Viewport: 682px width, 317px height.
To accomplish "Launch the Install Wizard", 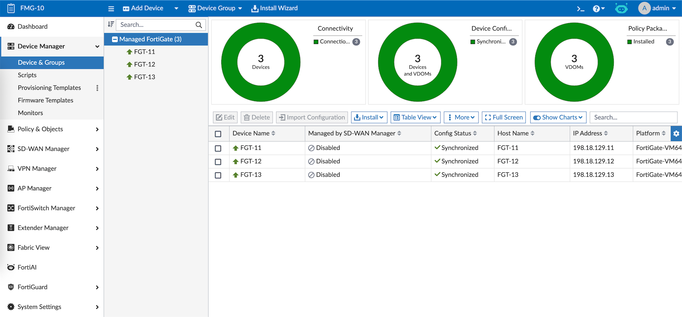I will [275, 8].
